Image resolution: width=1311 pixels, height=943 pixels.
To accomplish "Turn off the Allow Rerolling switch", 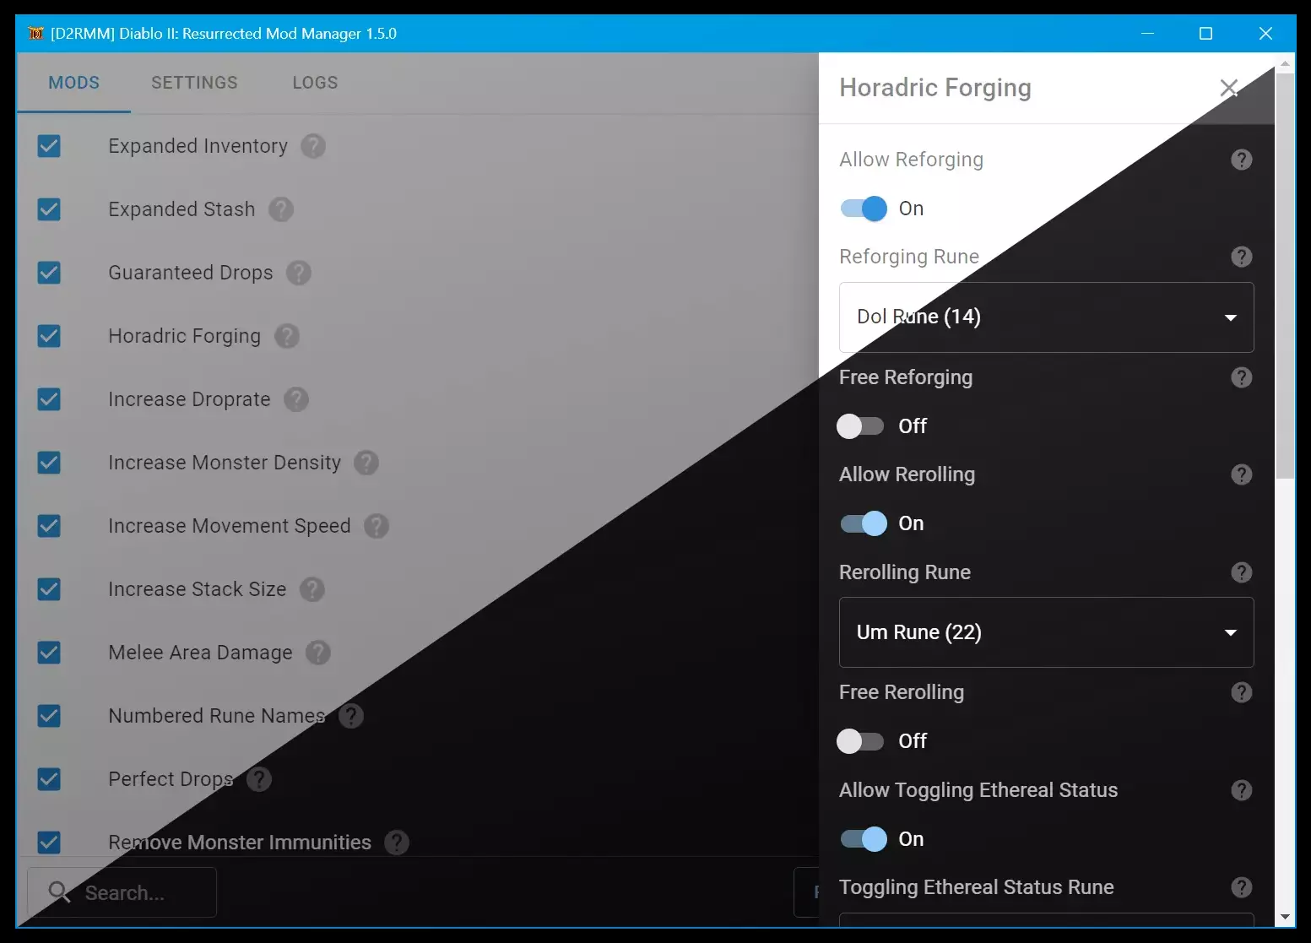I will pos(864,523).
